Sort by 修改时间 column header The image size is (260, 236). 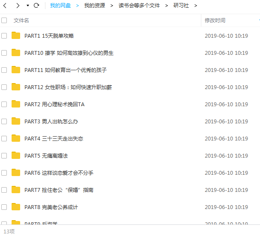click(x=215, y=20)
